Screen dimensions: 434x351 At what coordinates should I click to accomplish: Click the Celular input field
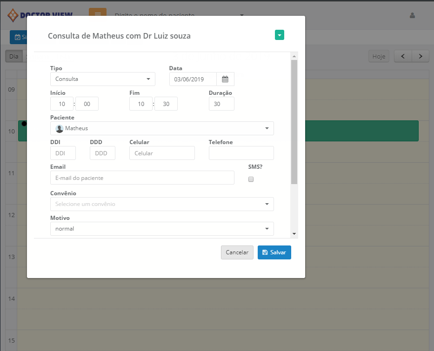[162, 153]
